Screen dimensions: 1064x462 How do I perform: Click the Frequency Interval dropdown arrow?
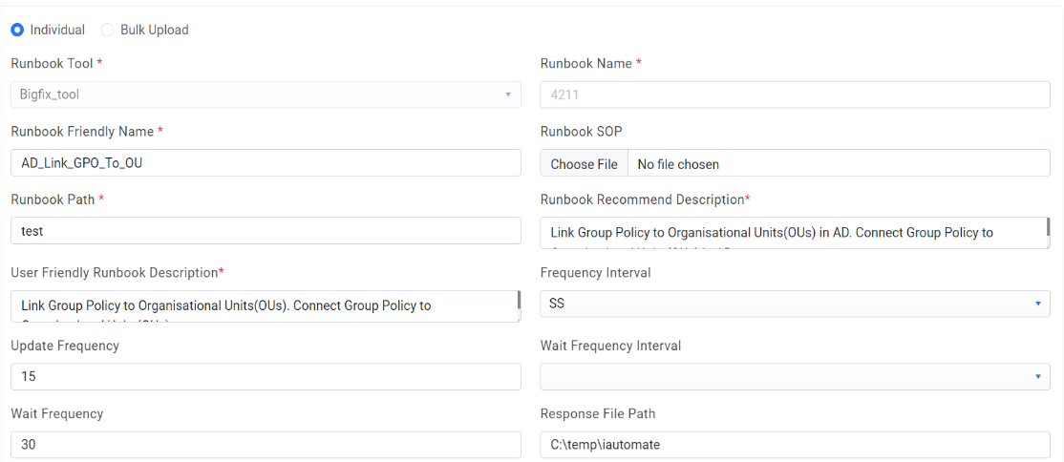(x=1037, y=304)
